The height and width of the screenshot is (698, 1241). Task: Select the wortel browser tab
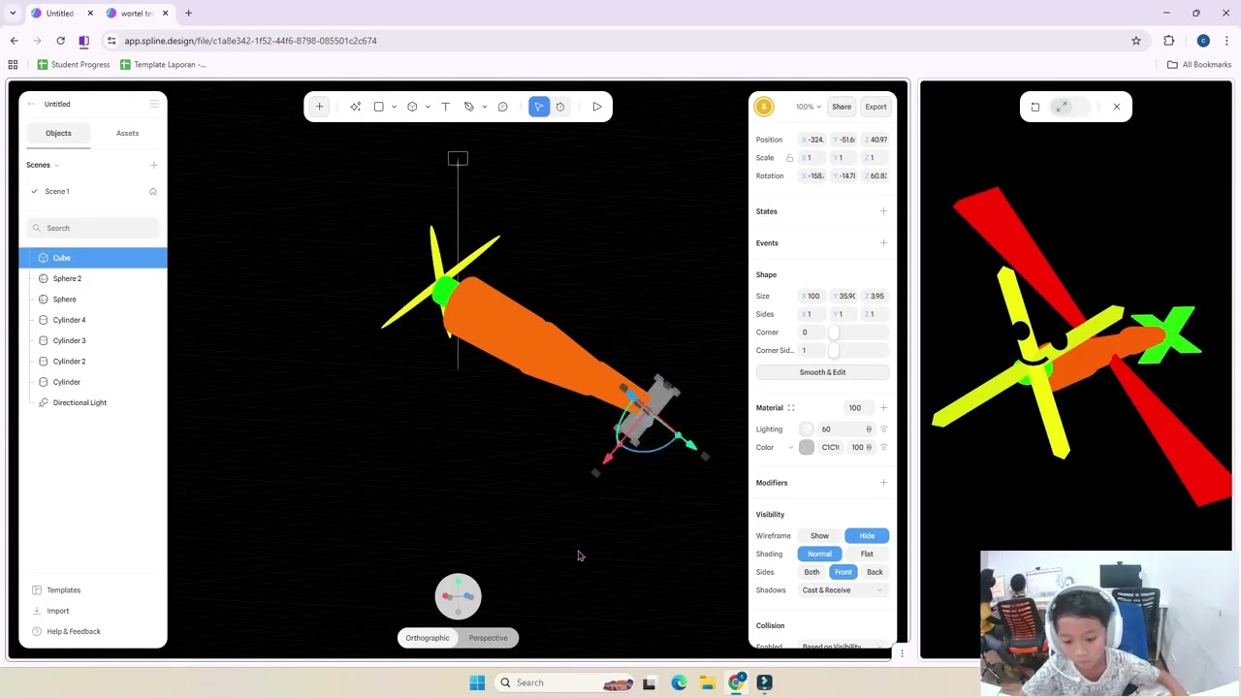coord(137,13)
